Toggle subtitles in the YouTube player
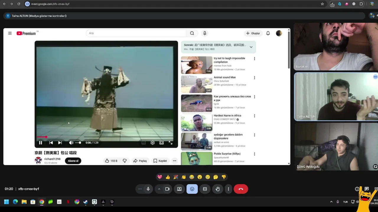Viewport: 378px width, 212px height. [144, 143]
